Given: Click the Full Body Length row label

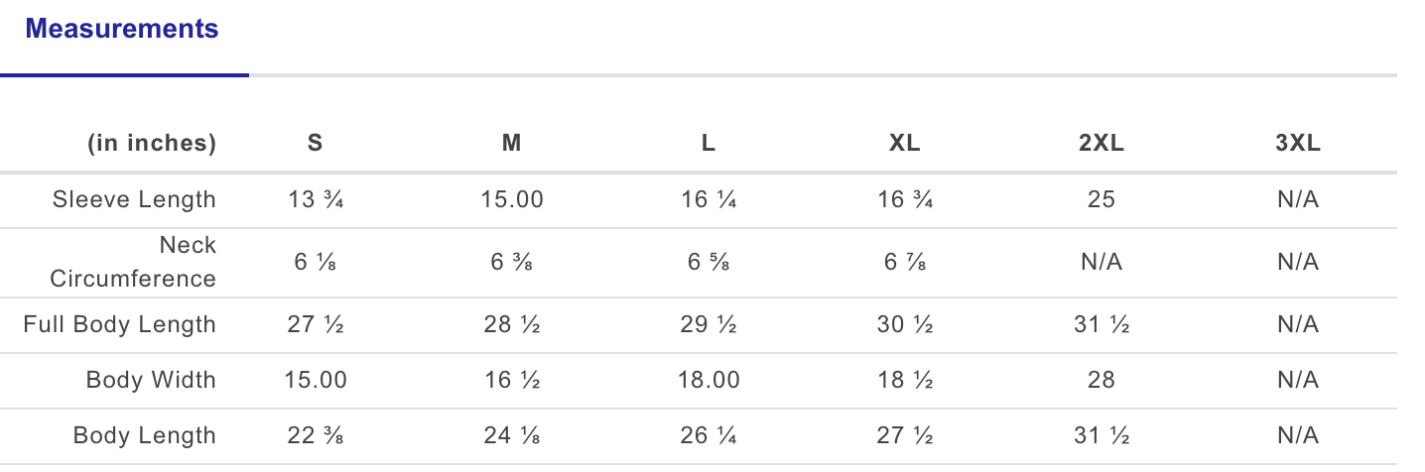Looking at the screenshot, I should [120, 324].
